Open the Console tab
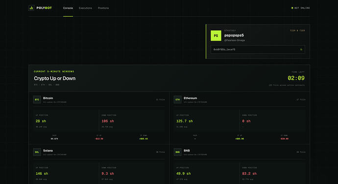 click(68, 8)
